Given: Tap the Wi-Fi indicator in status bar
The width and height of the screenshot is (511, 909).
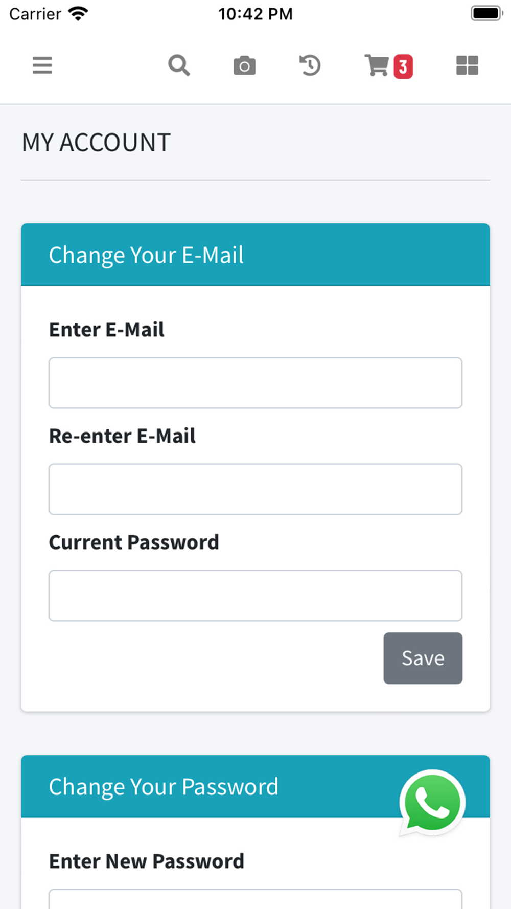Looking at the screenshot, I should (x=78, y=14).
